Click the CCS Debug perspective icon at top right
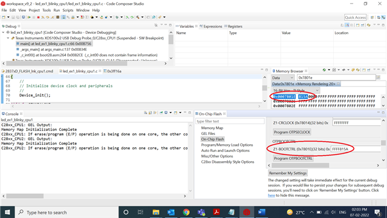Viewport: 387px width, 218px height. 383,18
